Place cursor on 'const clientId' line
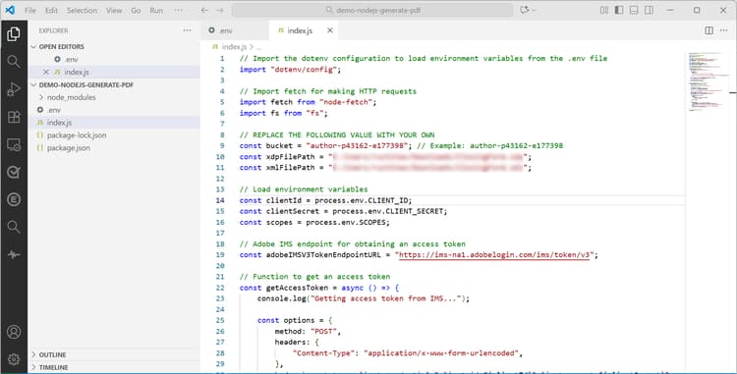The image size is (737, 374). [325, 200]
